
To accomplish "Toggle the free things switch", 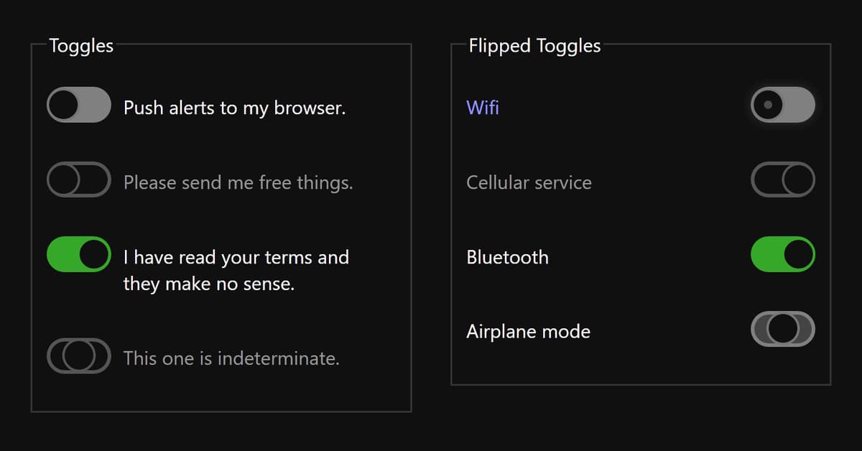I will click(79, 180).
